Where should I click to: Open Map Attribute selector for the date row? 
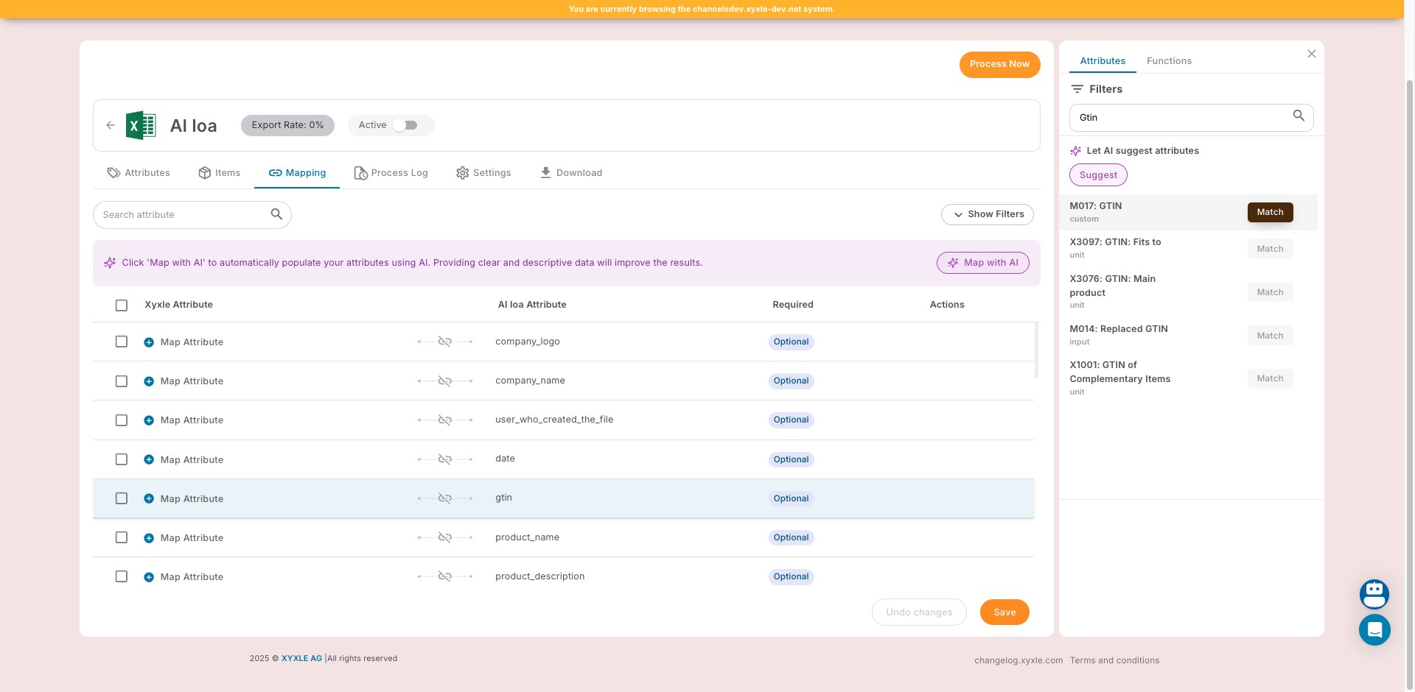(x=192, y=459)
